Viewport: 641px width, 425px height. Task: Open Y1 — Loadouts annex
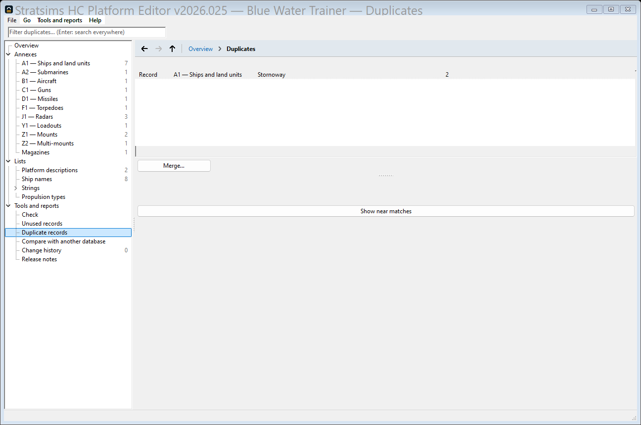[x=42, y=126]
